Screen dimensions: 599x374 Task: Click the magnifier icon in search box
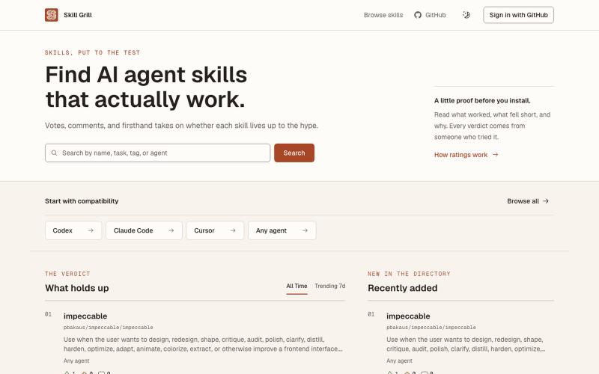tap(54, 153)
